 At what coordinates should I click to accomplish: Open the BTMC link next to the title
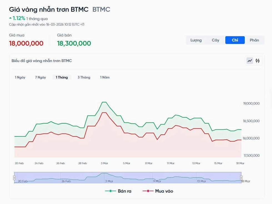point(101,9)
